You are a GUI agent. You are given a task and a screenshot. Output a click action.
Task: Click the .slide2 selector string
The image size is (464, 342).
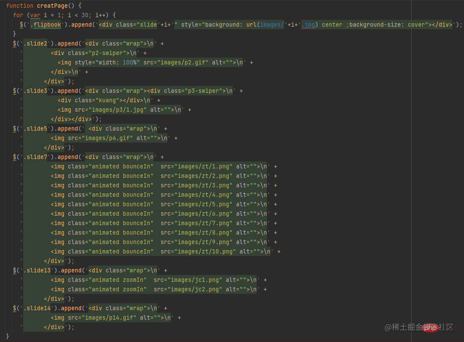tap(35, 43)
